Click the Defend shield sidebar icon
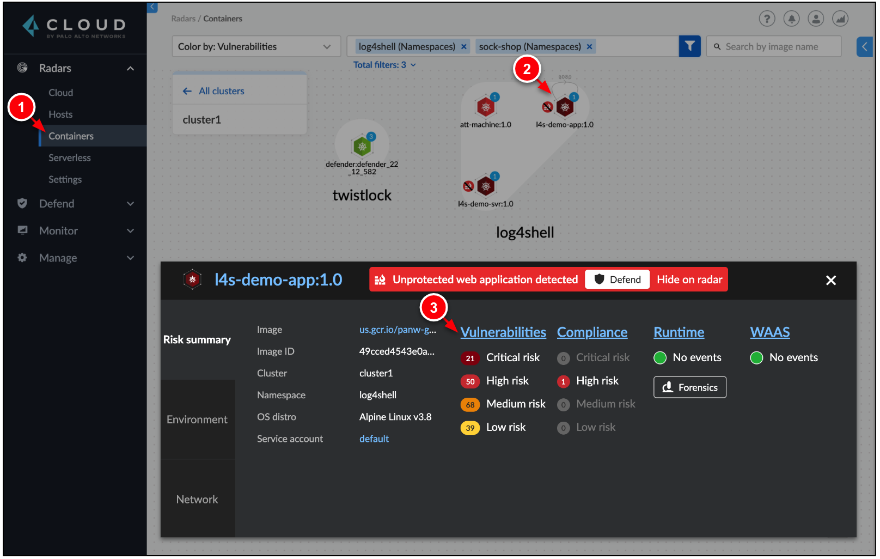The height and width of the screenshot is (559, 880). click(22, 203)
